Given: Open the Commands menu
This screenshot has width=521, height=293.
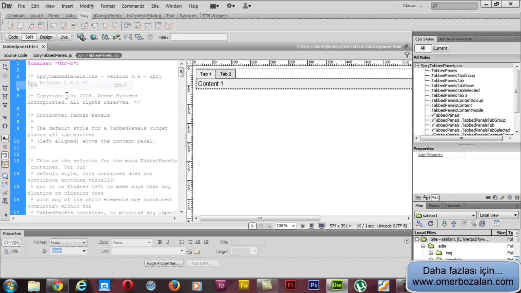Looking at the screenshot, I should (x=133, y=6).
